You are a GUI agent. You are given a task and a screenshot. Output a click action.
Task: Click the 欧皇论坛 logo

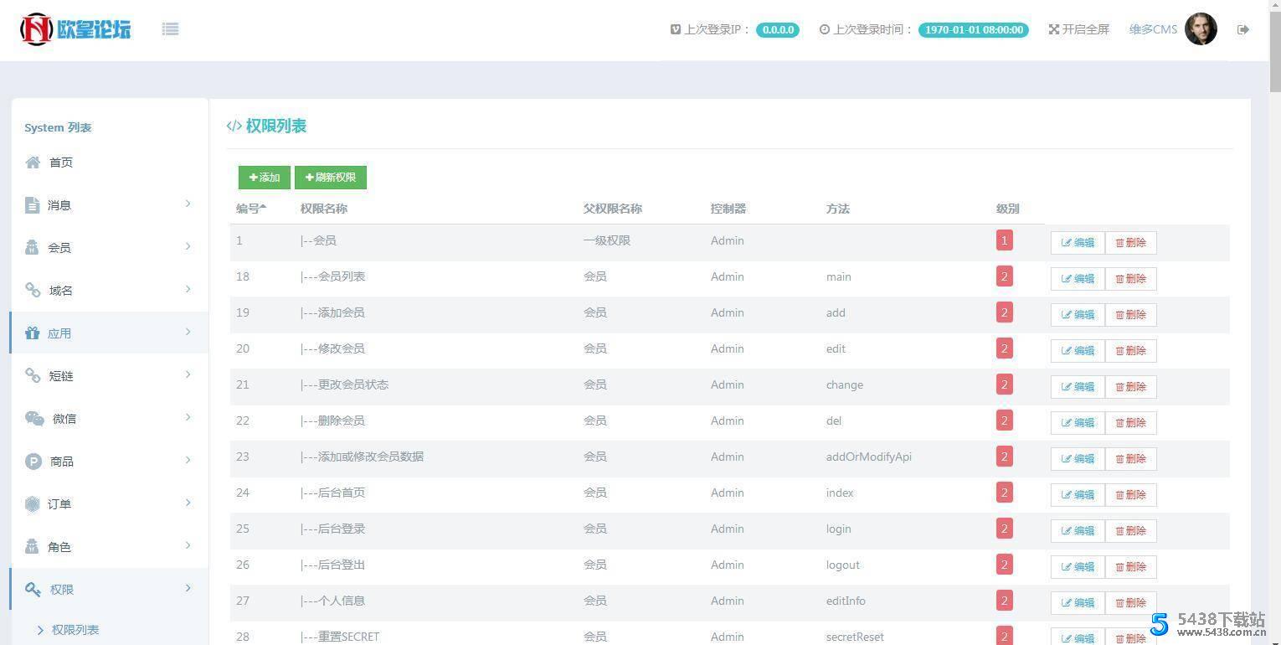[75, 29]
